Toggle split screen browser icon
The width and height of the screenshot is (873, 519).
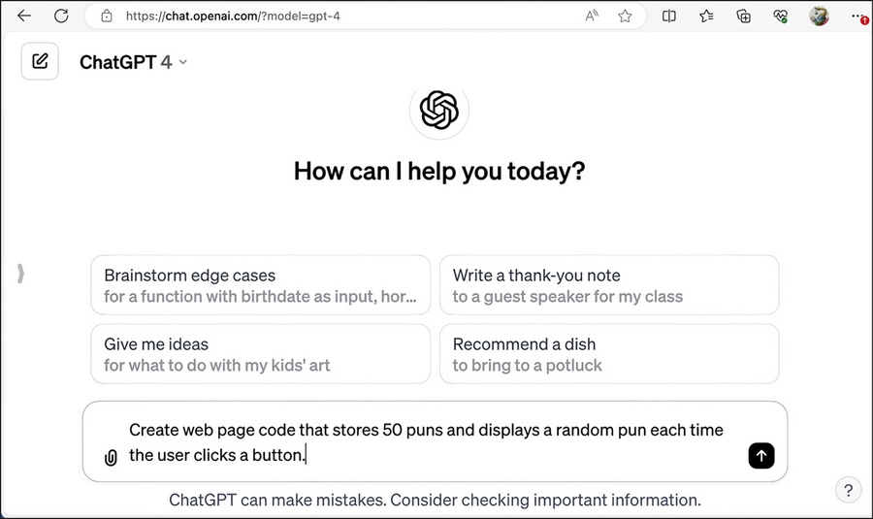[668, 16]
